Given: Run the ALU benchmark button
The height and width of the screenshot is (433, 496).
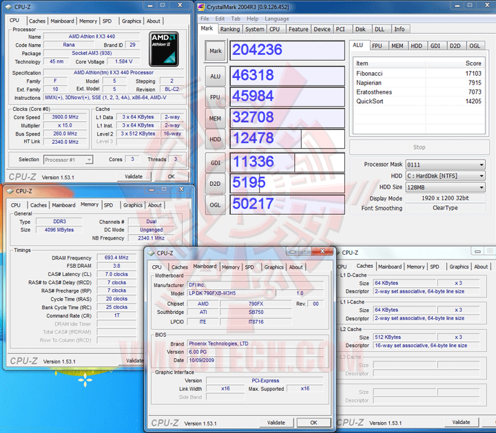Looking at the screenshot, I should 216,76.
